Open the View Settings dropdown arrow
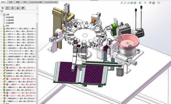The image size is (171, 104). (x=161, y=3)
